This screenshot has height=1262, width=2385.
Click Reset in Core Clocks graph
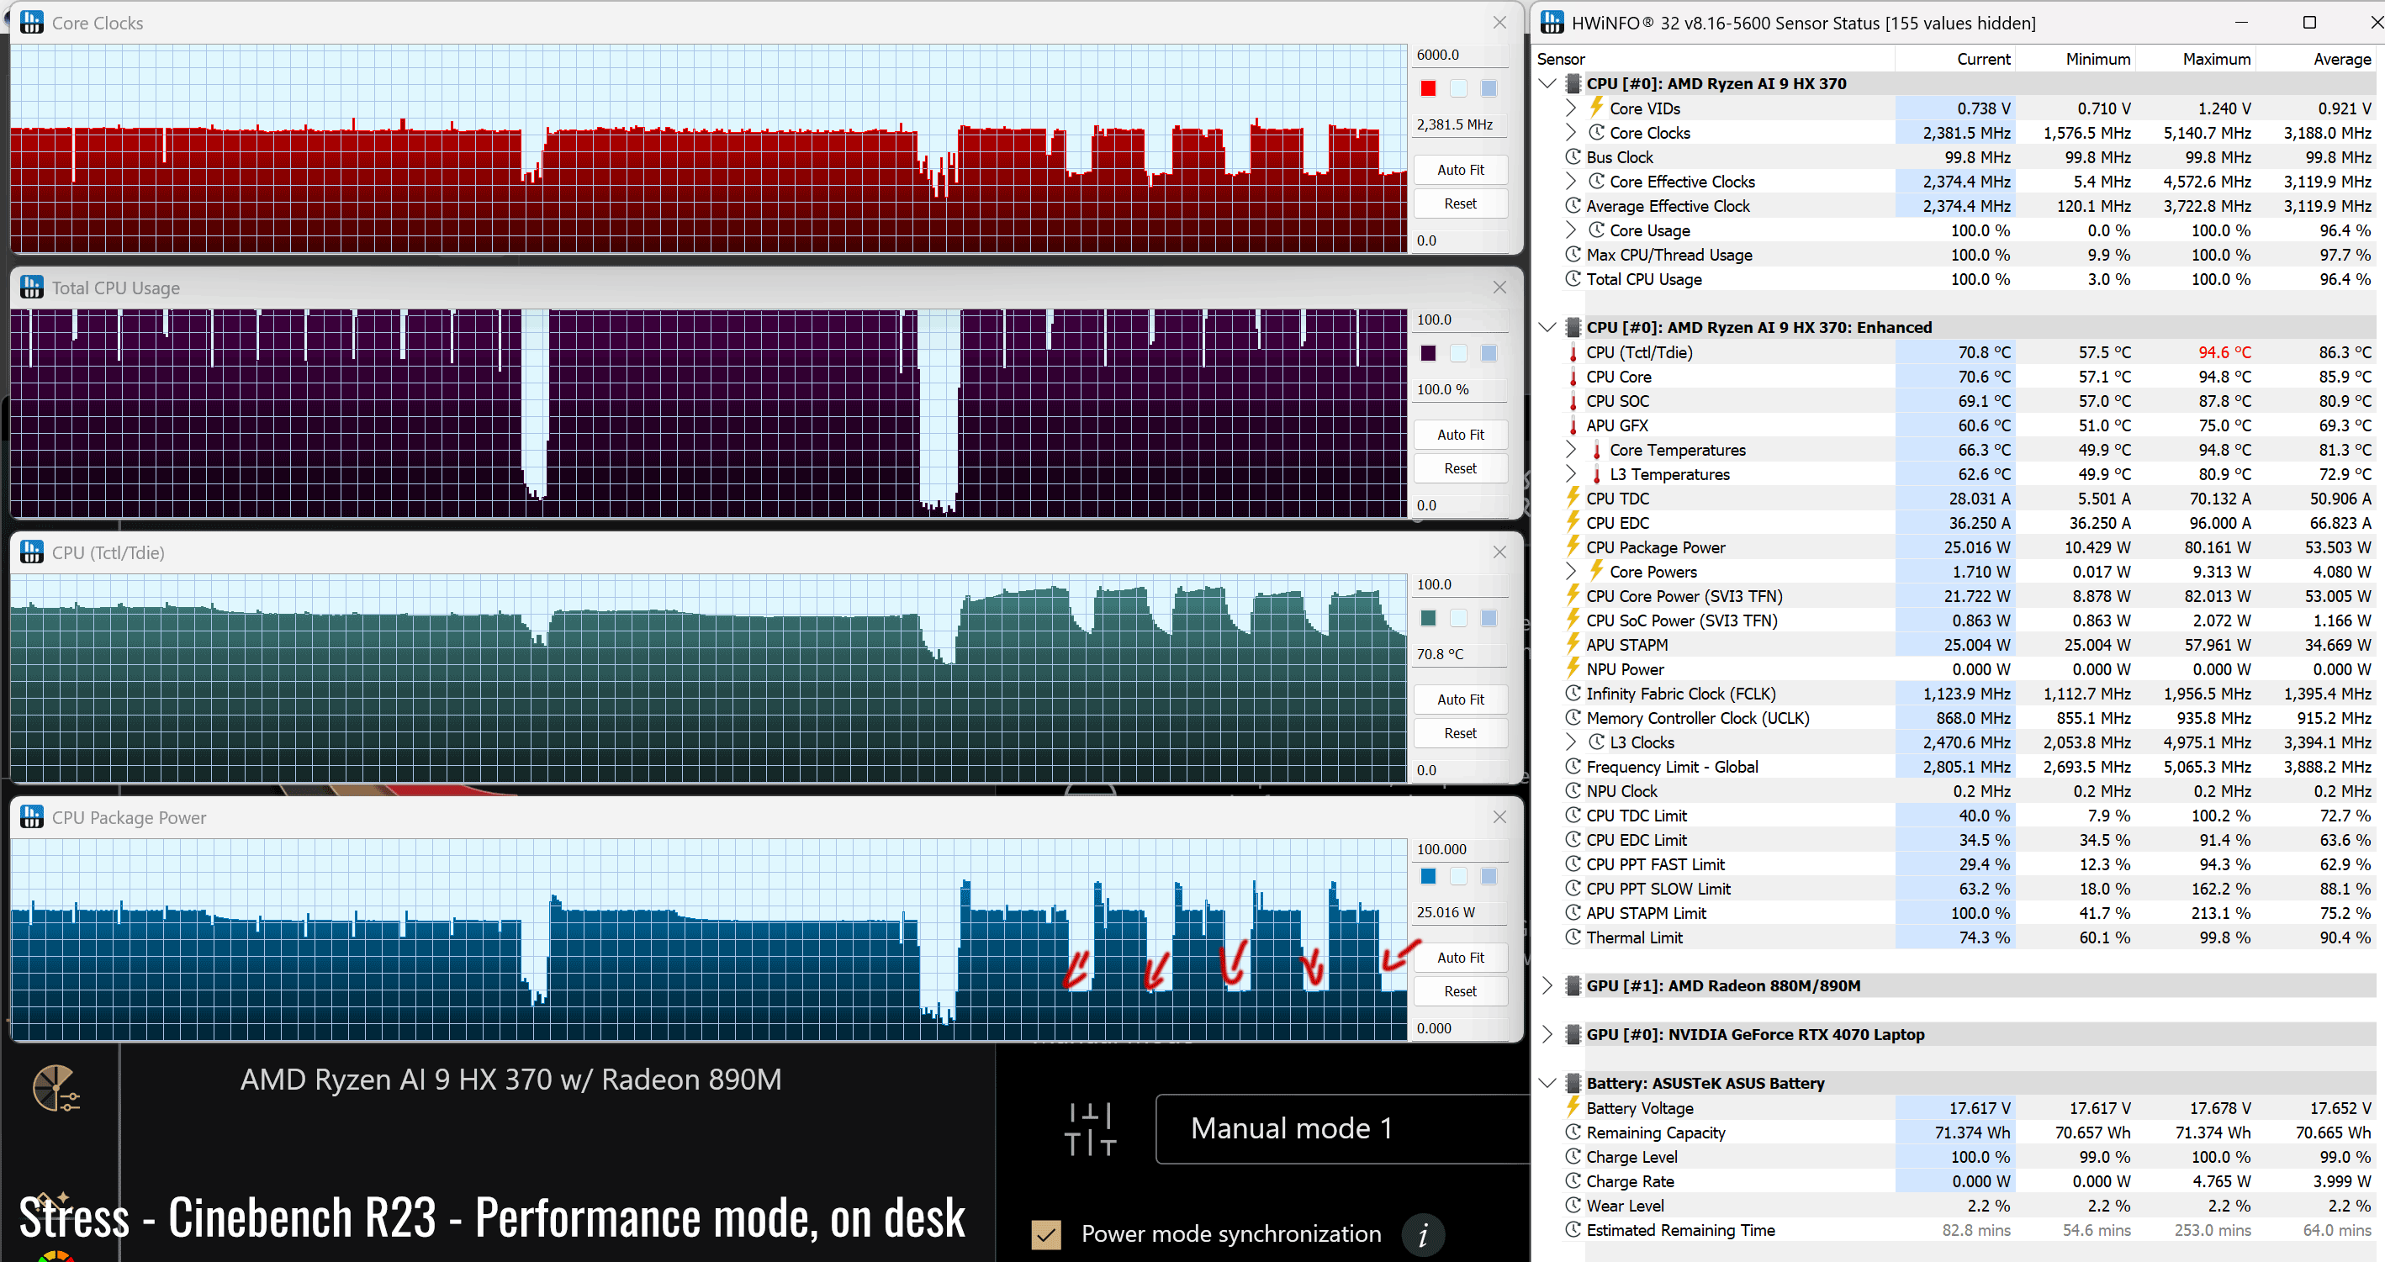pos(1460,203)
